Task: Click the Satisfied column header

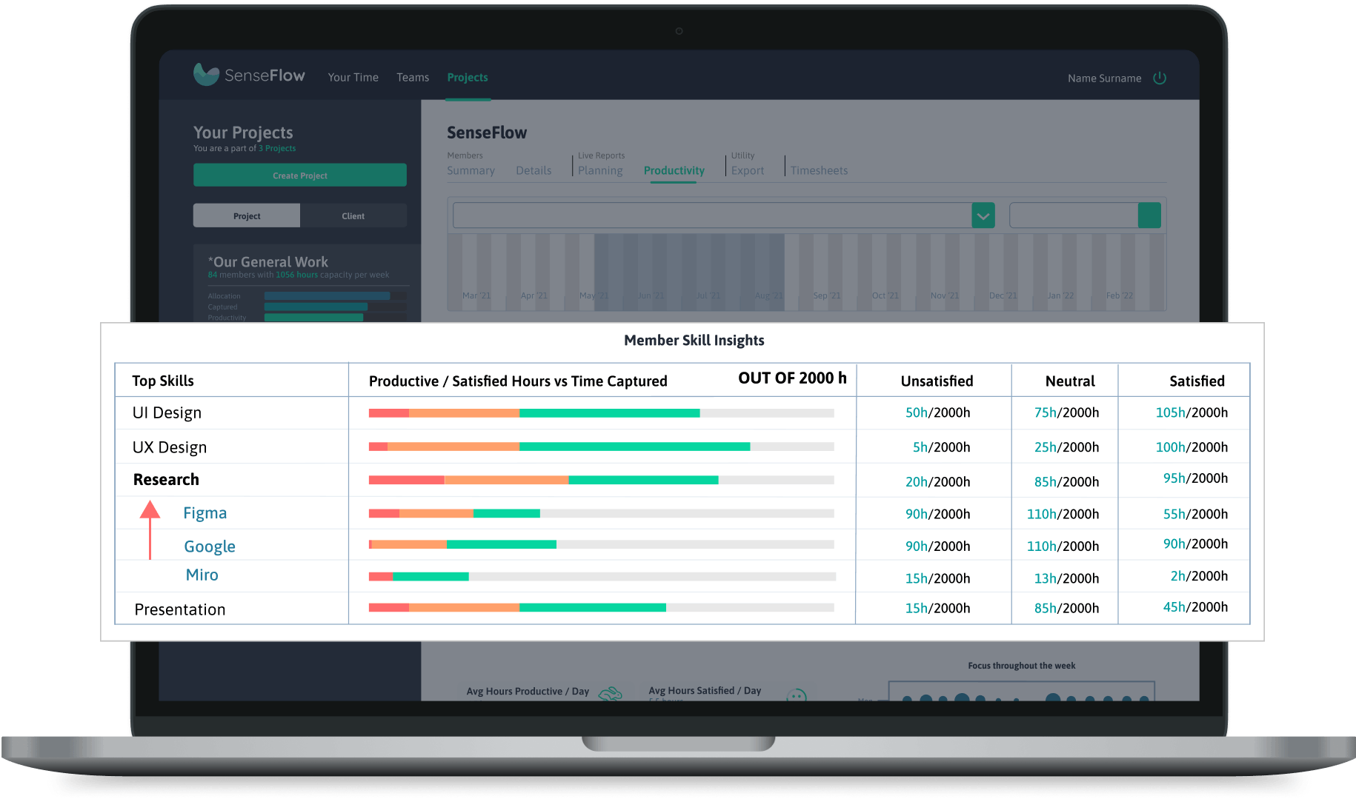Action: pyautogui.click(x=1197, y=381)
